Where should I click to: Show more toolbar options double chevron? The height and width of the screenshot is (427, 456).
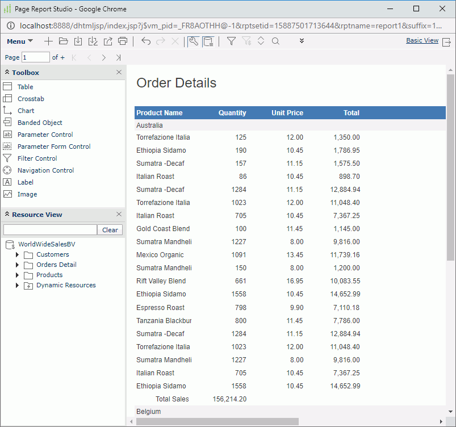coord(302,41)
